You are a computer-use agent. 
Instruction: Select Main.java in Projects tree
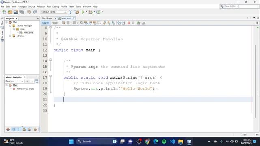(28, 32)
